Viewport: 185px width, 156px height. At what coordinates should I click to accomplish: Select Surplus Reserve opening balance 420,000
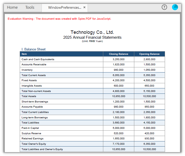click(149, 133)
